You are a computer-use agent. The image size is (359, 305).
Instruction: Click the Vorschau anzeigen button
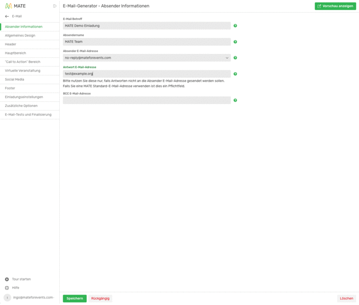click(335, 6)
